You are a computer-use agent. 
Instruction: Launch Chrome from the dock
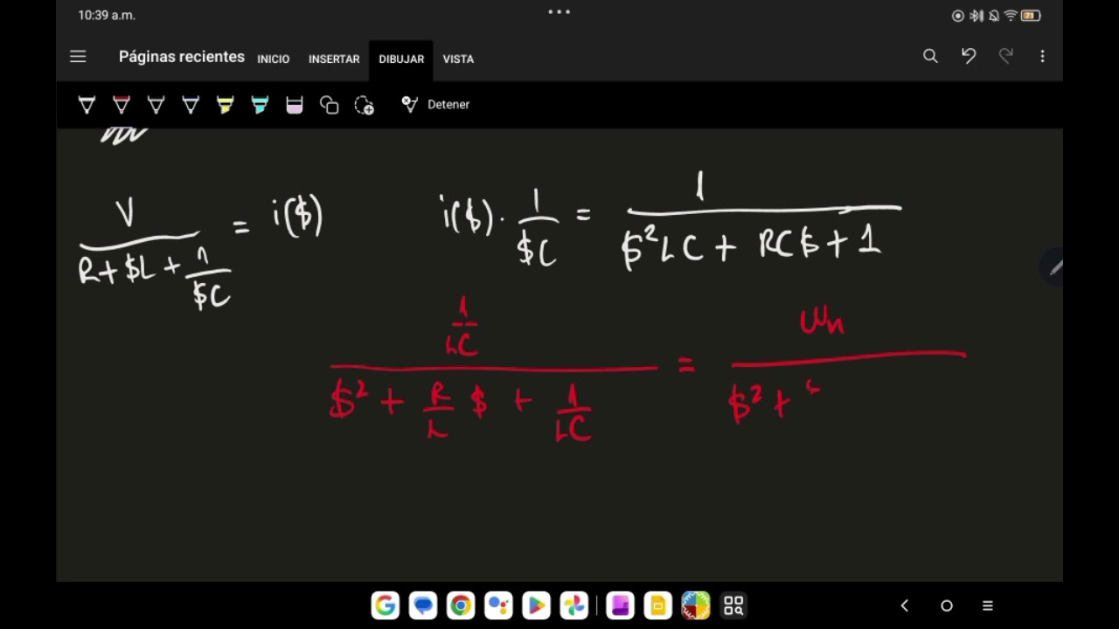pyautogui.click(x=461, y=605)
